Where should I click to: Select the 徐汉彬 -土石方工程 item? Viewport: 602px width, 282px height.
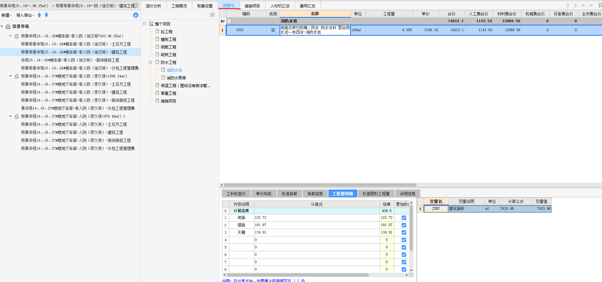click(76, 44)
